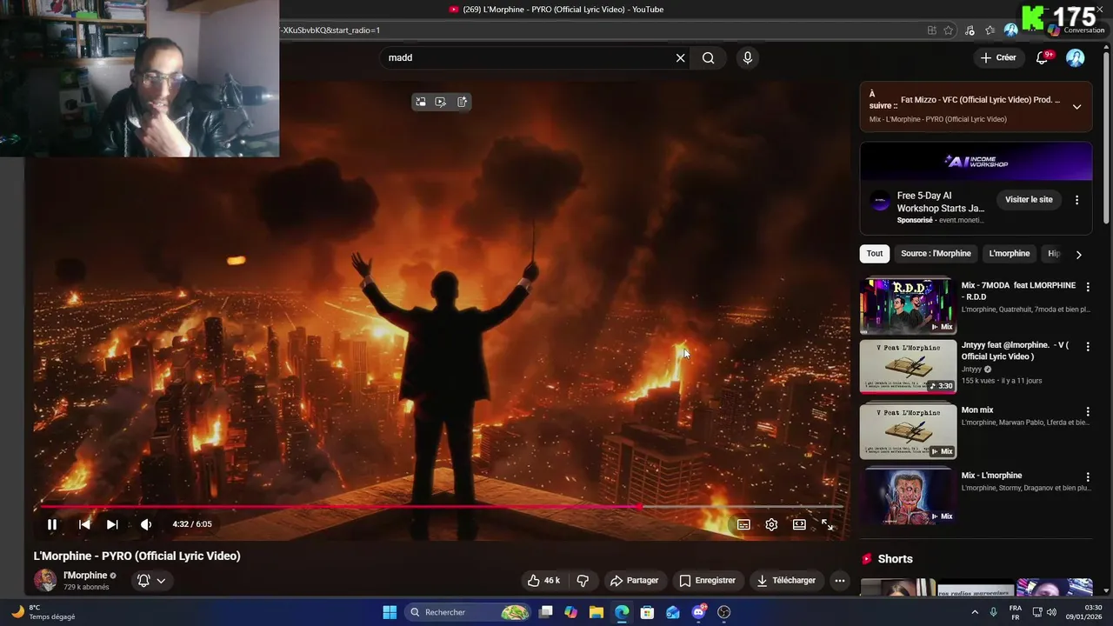The width and height of the screenshot is (1113, 626).
Task: Click the search magnifier button
Action: coord(709,57)
